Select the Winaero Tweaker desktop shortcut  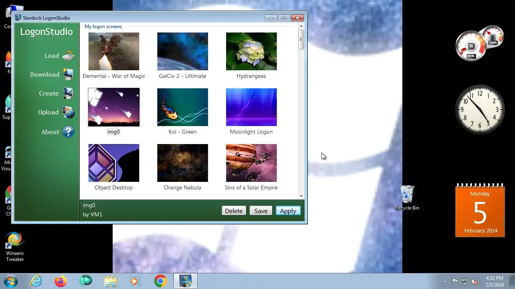(15, 247)
